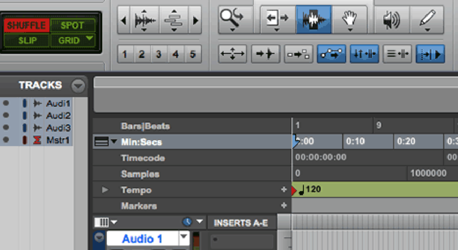Click the Bars|Beats ruler label

tap(145, 126)
